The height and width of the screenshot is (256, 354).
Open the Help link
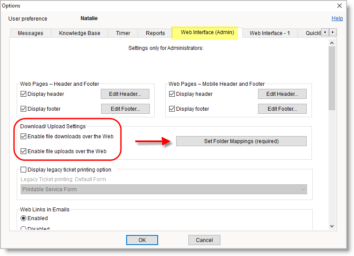(337, 18)
